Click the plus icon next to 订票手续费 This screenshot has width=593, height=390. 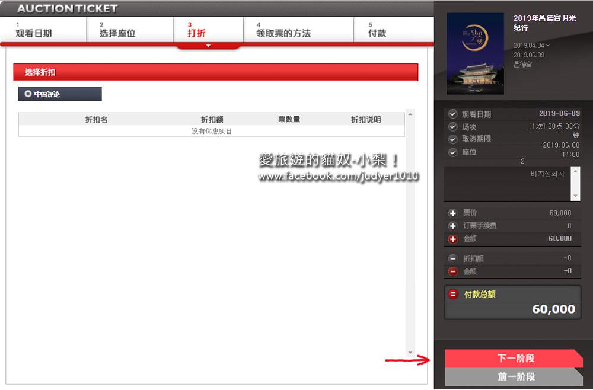click(453, 226)
